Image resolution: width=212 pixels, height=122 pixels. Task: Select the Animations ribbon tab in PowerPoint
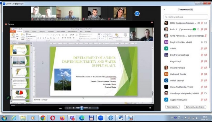51,31
